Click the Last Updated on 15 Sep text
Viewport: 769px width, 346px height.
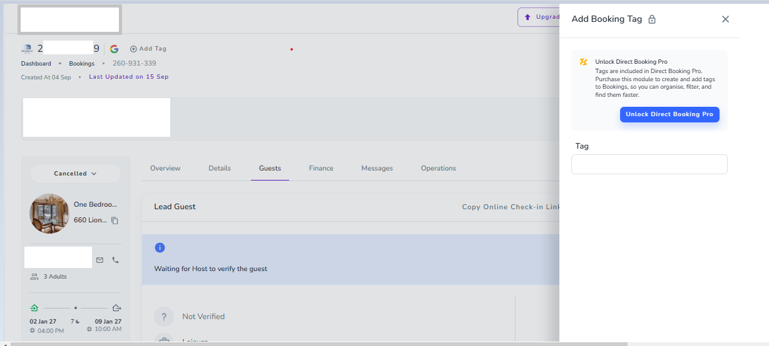point(129,77)
